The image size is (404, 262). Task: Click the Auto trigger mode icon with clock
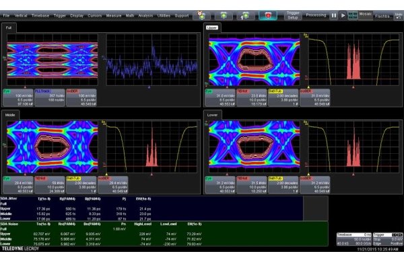(x=202, y=15)
